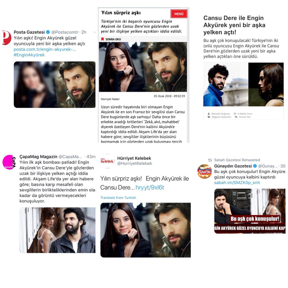The width and height of the screenshot is (288, 288).
Task: Click the Posta Gazetesi profile logo
Action: (x=7, y=38)
